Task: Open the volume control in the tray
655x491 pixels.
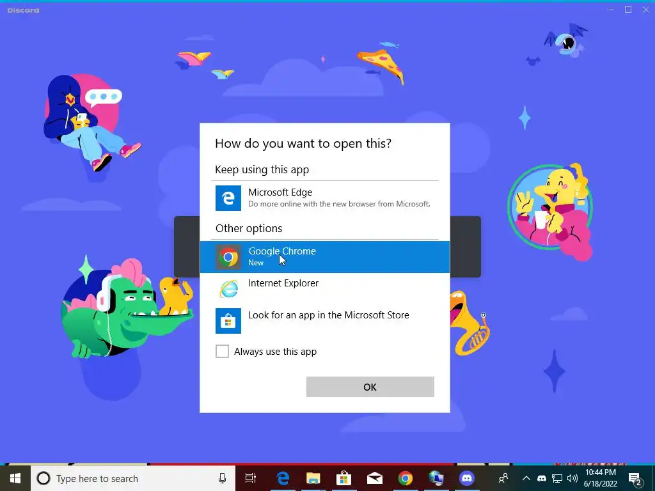Action: pyautogui.click(x=572, y=478)
